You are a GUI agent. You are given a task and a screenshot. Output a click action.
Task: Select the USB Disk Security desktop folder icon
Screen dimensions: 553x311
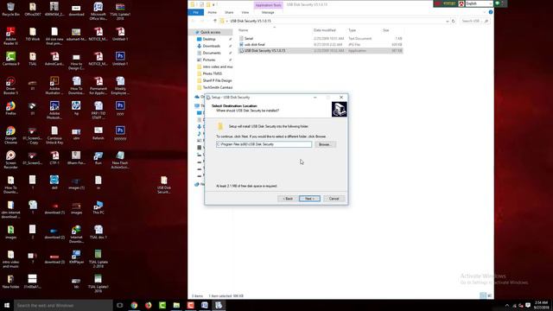click(x=164, y=185)
